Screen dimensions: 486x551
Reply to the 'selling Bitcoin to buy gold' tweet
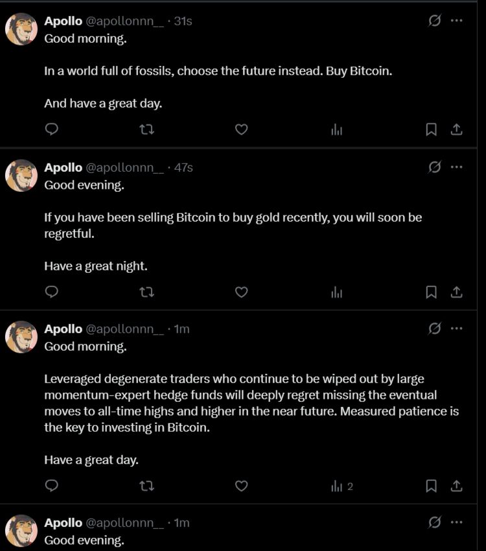pyautogui.click(x=52, y=292)
